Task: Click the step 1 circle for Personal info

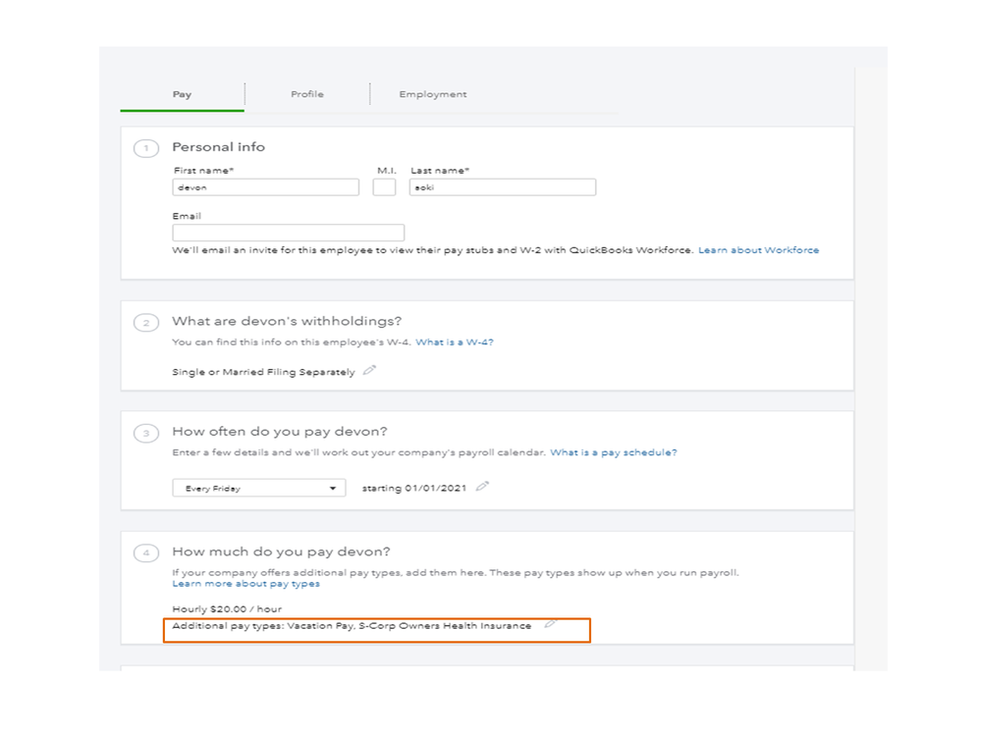Action: [x=146, y=148]
